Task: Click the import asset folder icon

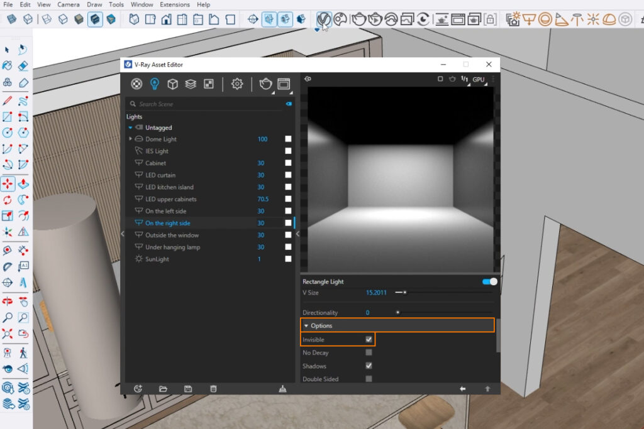Action: click(163, 389)
